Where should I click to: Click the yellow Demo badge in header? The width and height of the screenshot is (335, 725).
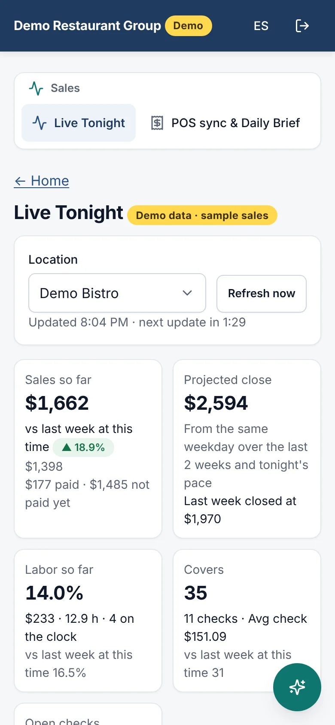point(189,26)
